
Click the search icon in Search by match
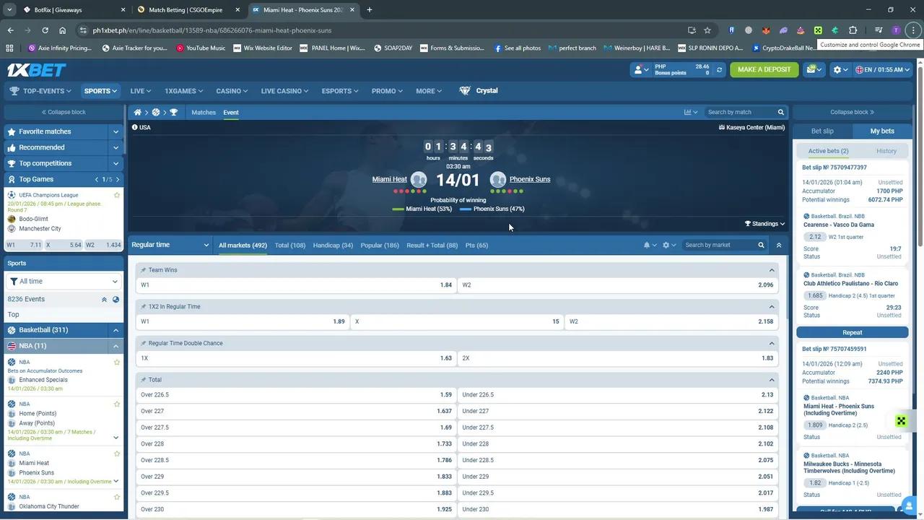tap(780, 113)
